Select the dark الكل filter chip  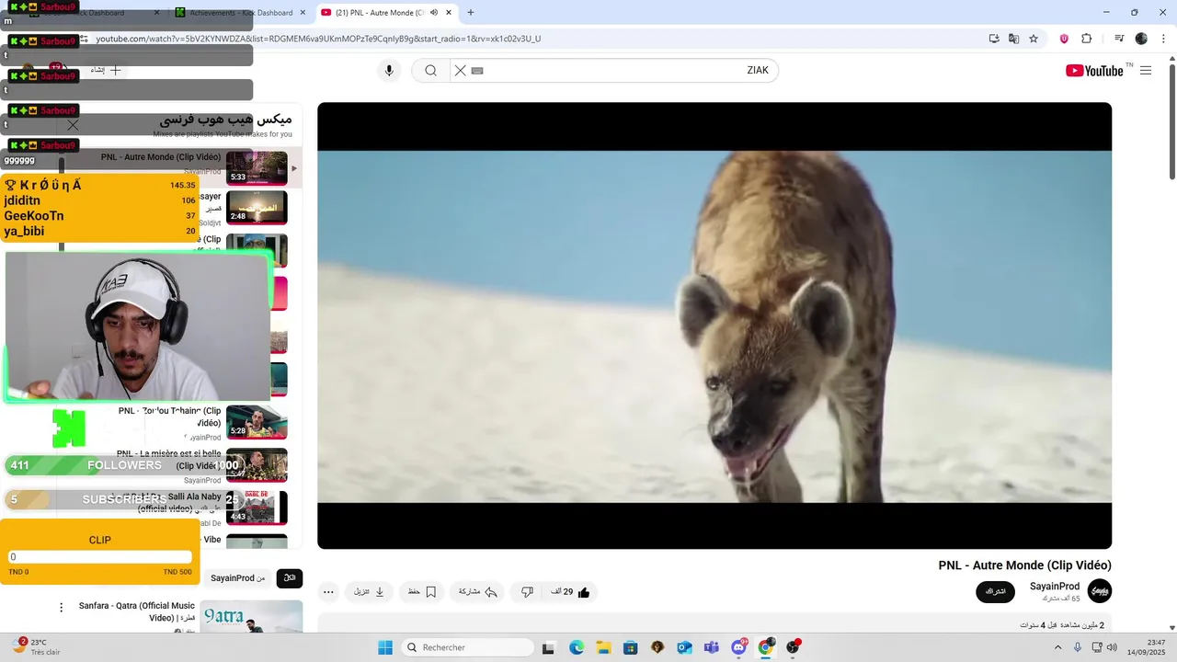tap(290, 577)
